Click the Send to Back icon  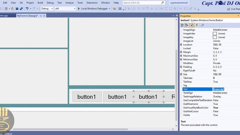(x=195, y=9)
